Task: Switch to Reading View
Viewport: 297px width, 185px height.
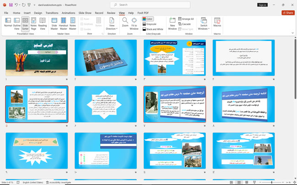Action: tap(42, 22)
